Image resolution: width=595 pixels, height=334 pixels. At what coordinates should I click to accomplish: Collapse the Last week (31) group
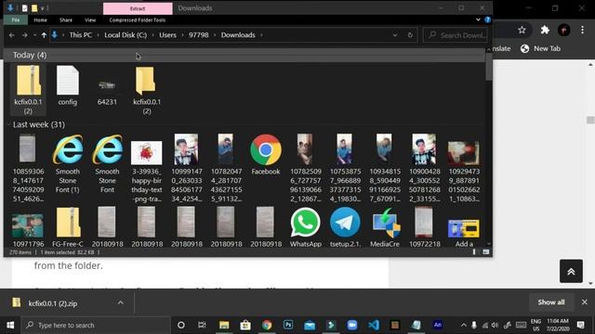pyautogui.click(x=39, y=124)
